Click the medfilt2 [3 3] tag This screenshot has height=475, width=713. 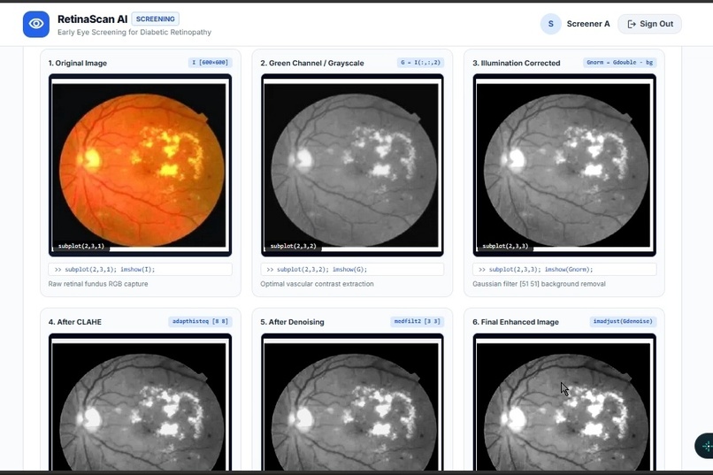[x=417, y=321]
